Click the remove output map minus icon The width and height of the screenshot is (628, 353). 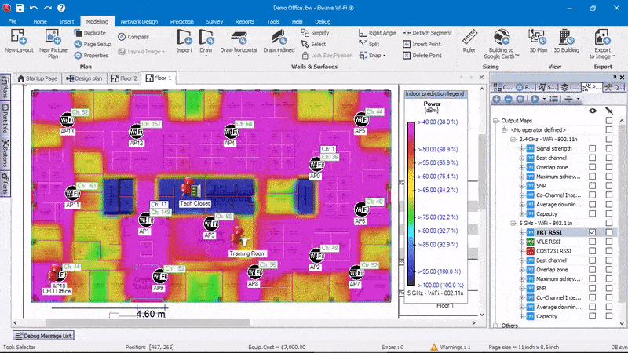(x=508, y=99)
